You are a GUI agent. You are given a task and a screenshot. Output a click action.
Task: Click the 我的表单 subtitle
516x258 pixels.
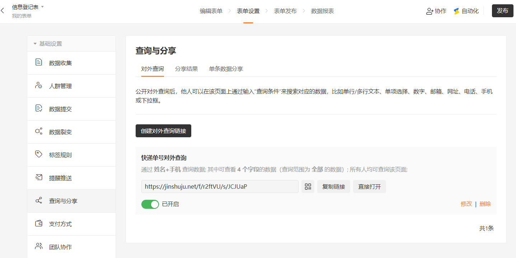coord(22,16)
